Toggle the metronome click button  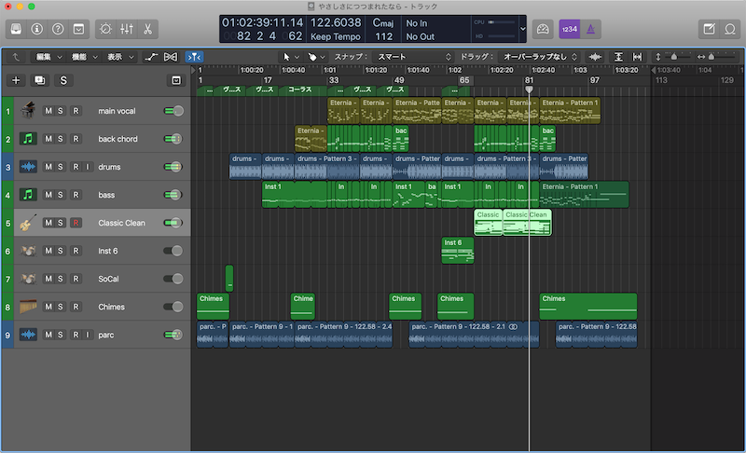tap(590, 30)
